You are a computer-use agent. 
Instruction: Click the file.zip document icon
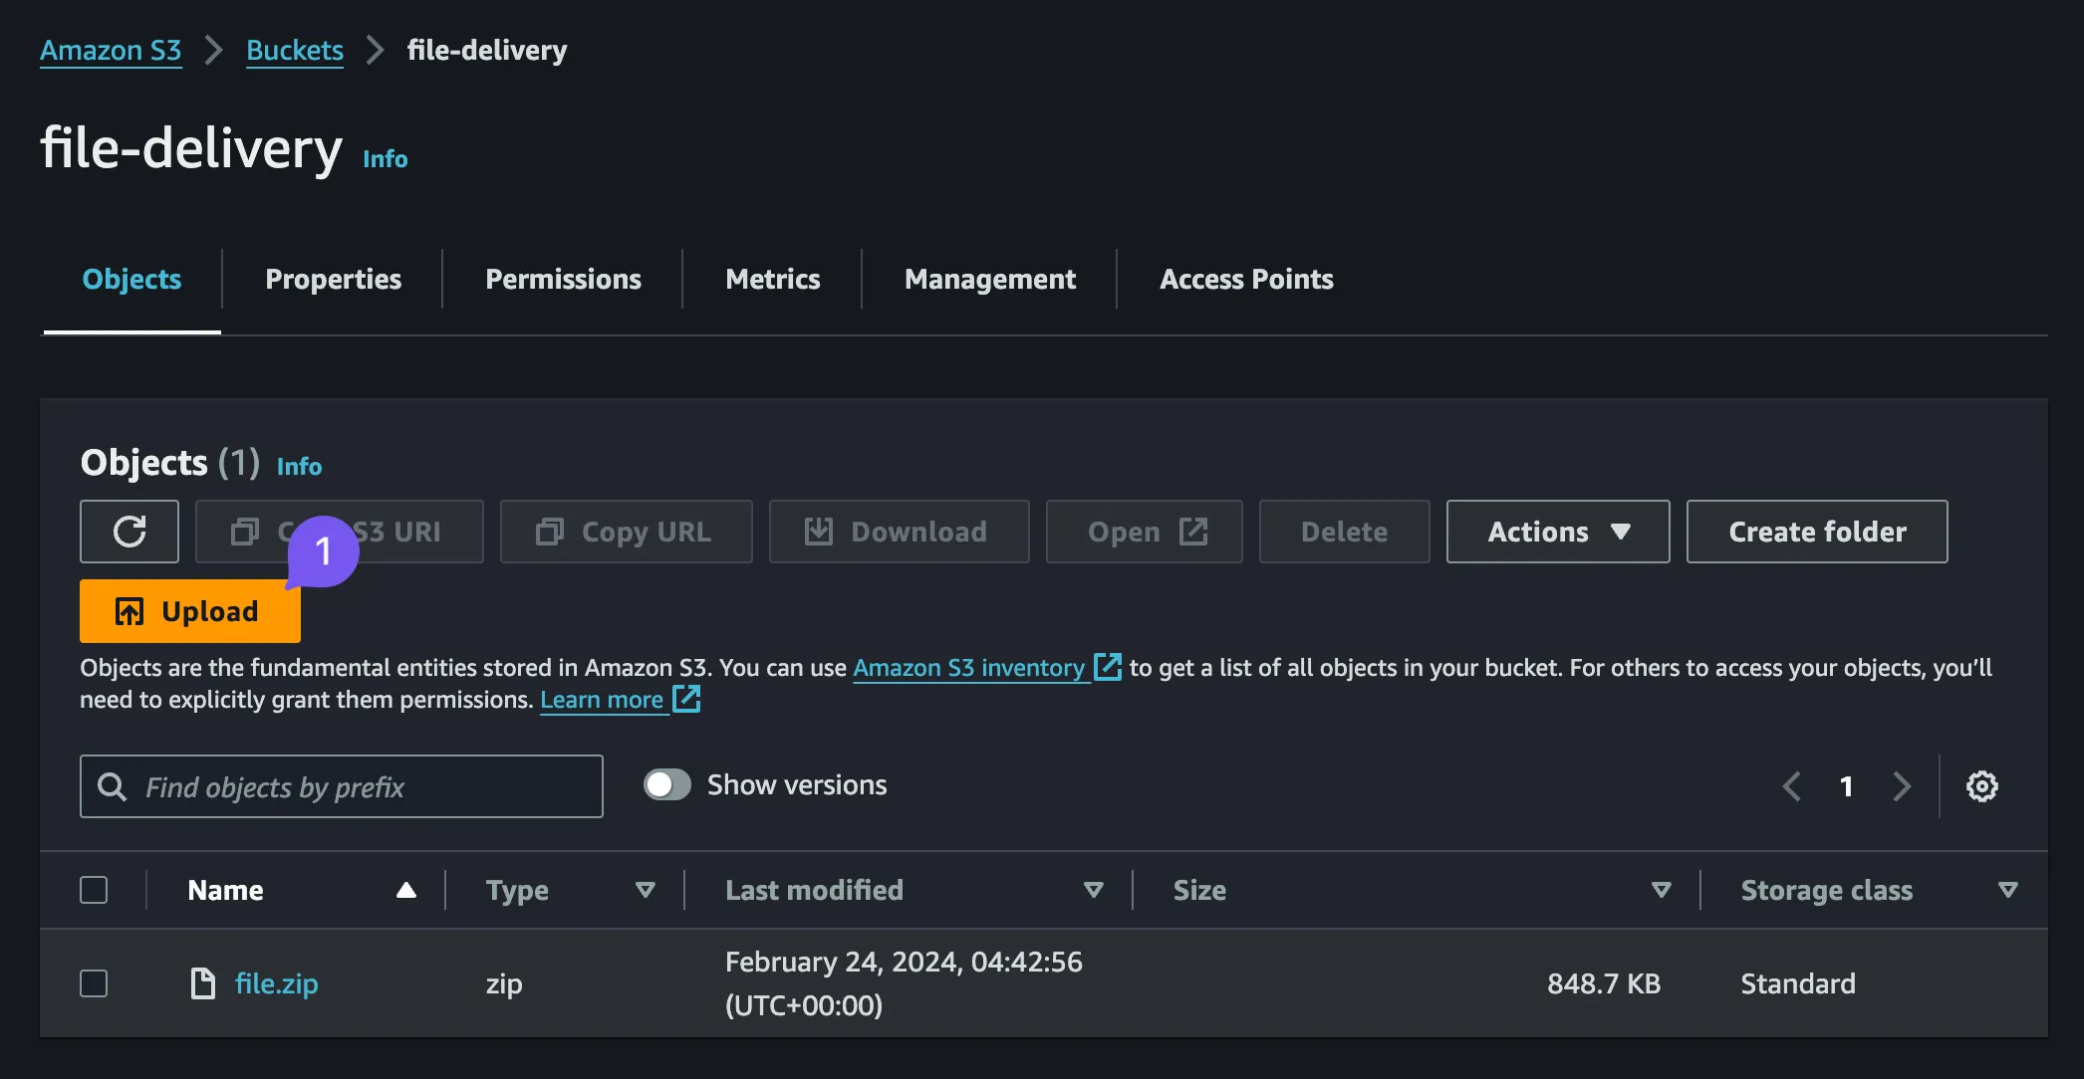[x=202, y=983]
